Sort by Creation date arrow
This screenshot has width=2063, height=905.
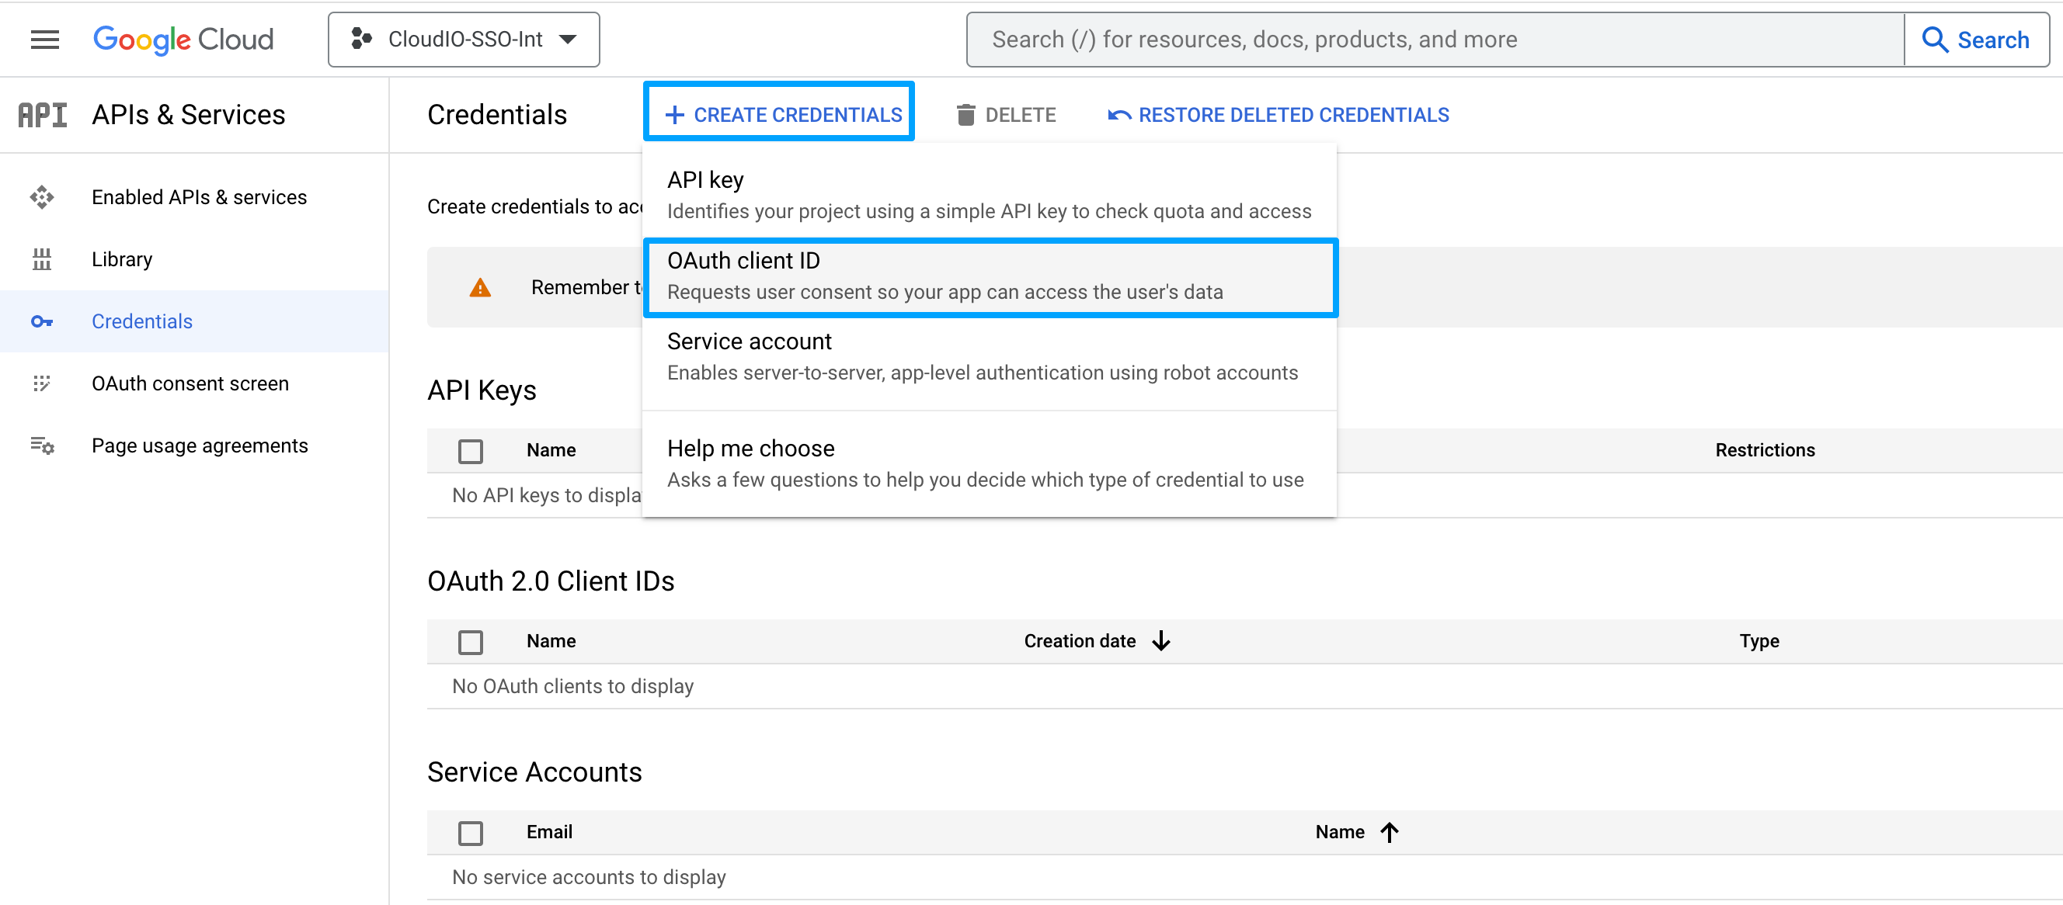[1161, 641]
